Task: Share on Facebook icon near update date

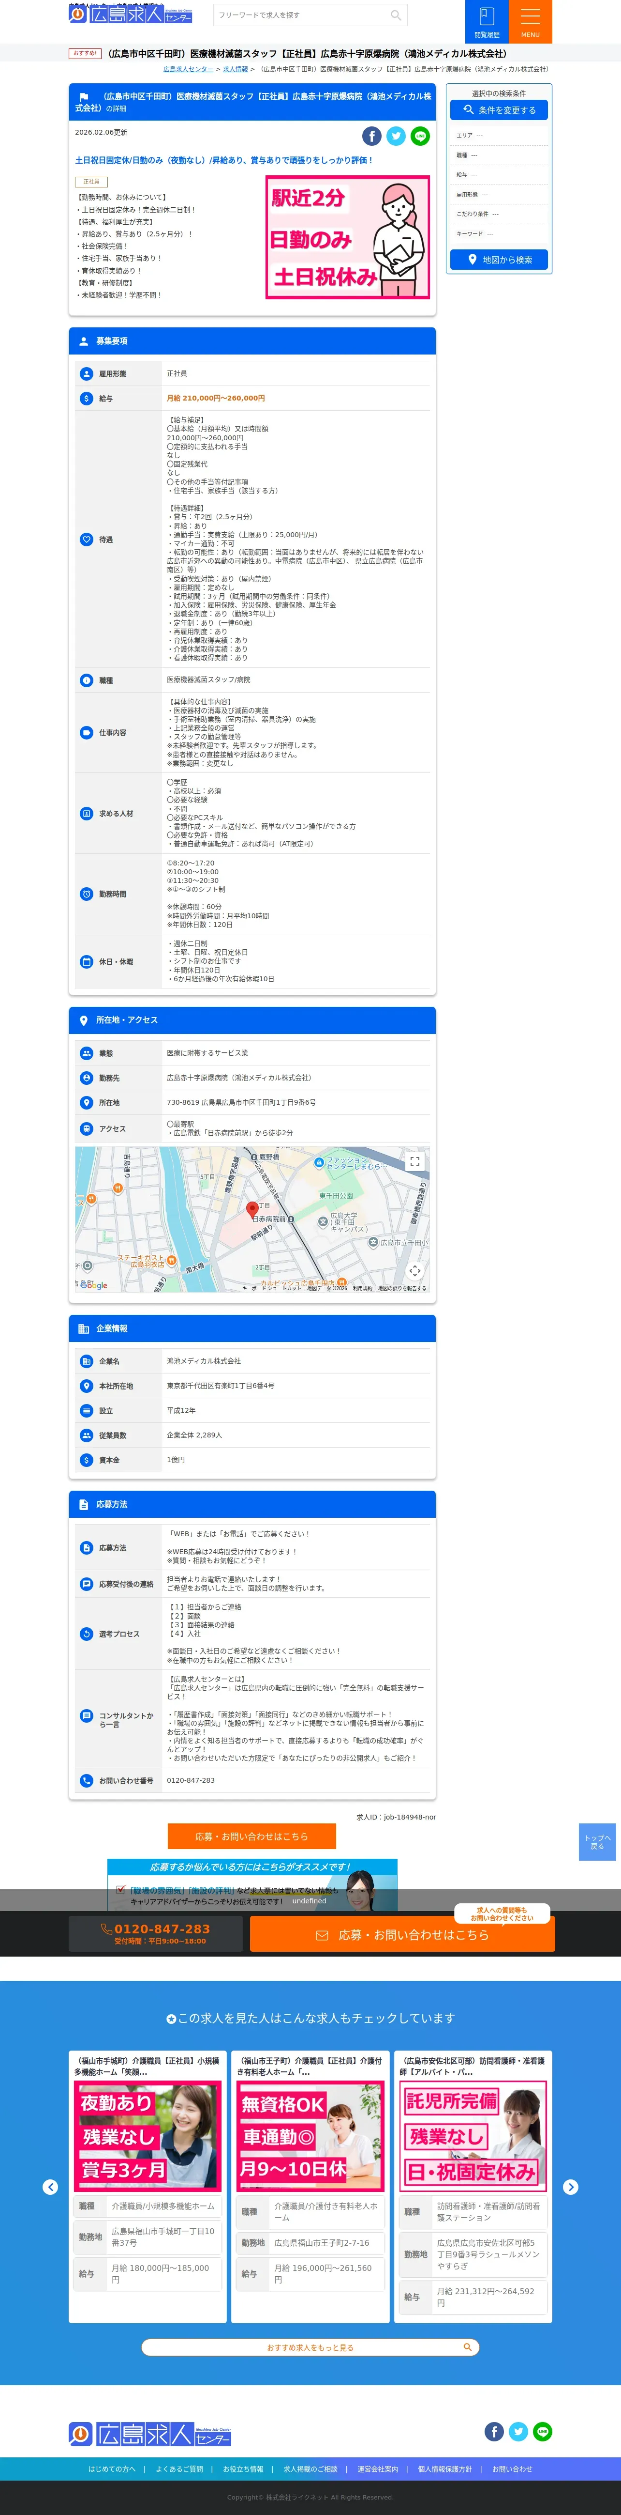Action: point(371,136)
